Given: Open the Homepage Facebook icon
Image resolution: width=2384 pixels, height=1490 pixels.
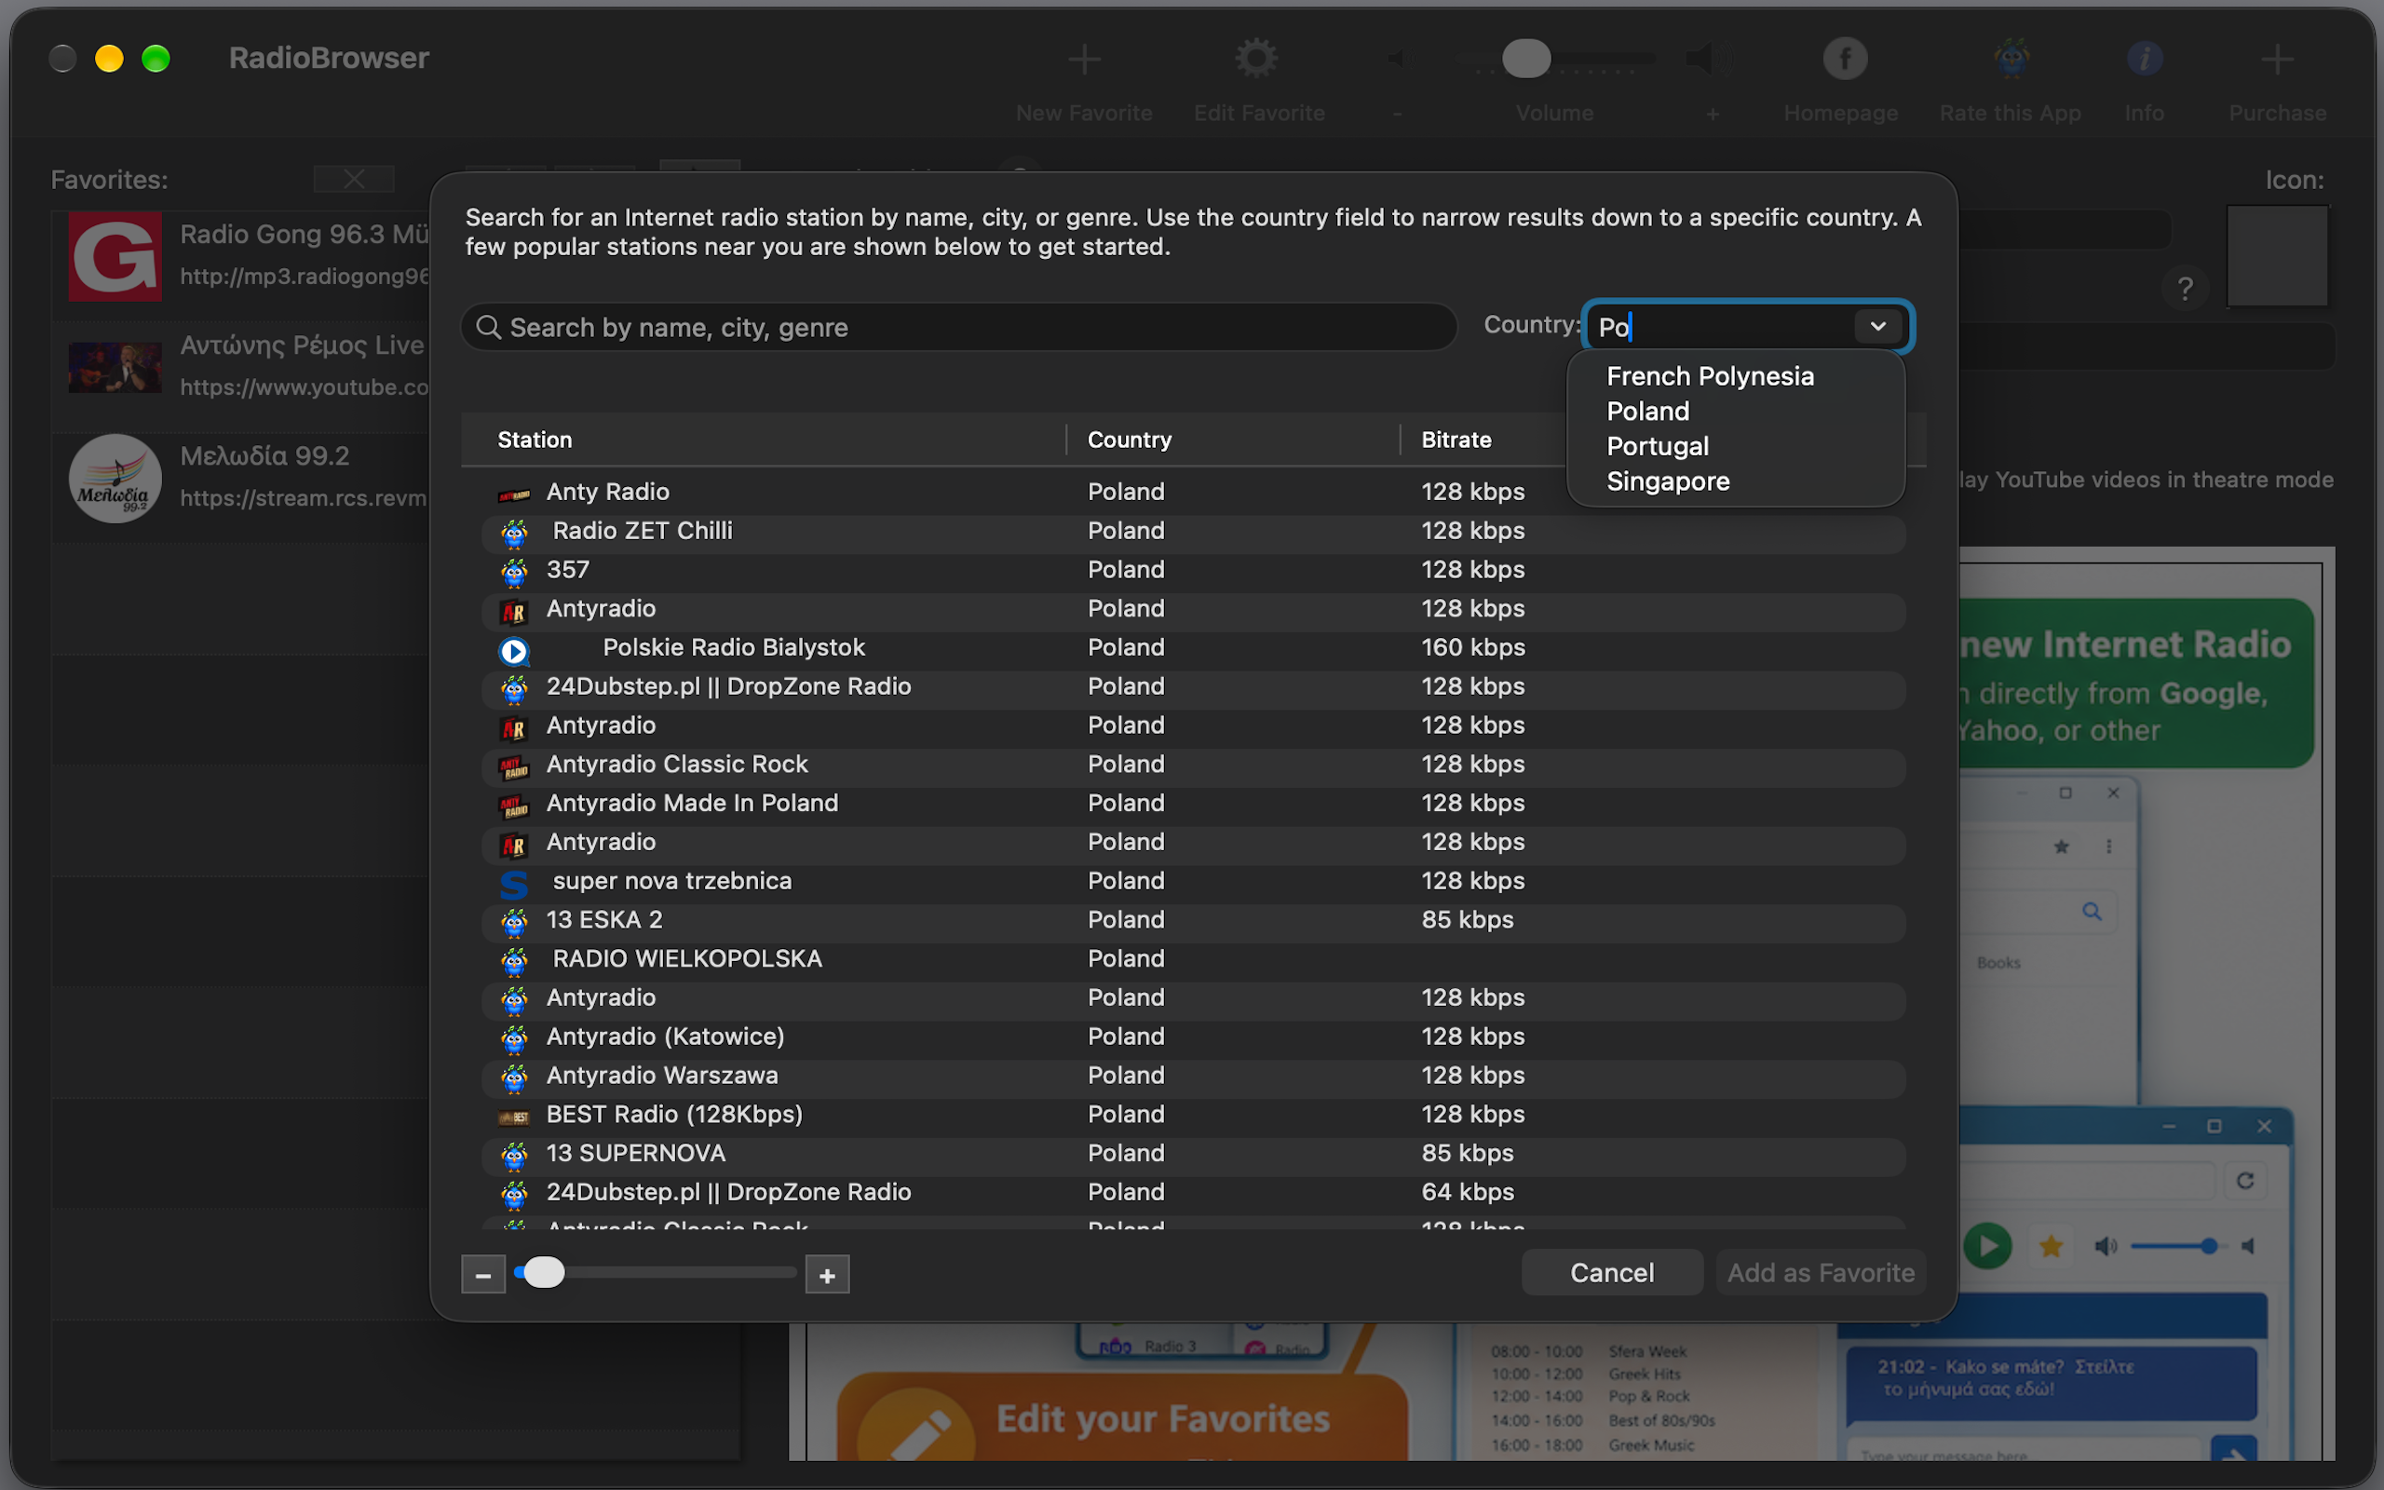Looking at the screenshot, I should [1845, 59].
